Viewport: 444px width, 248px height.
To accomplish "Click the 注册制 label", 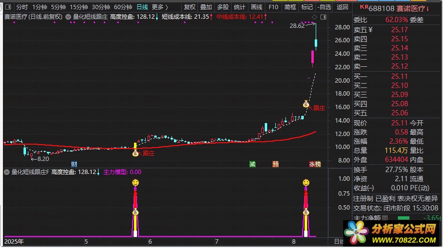I will (x=363, y=199).
